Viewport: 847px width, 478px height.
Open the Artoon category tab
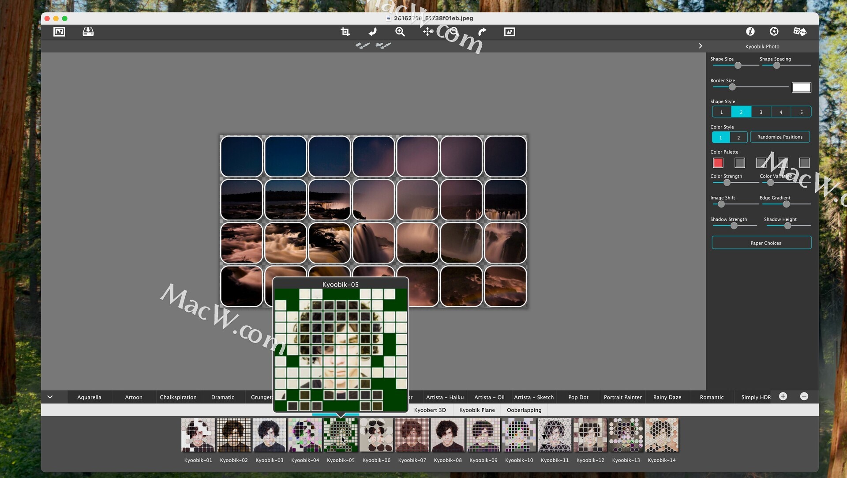tap(134, 397)
